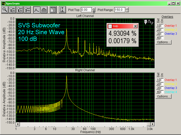Increase Plot Top value with up arrow
181x135 pixels.
94,8
